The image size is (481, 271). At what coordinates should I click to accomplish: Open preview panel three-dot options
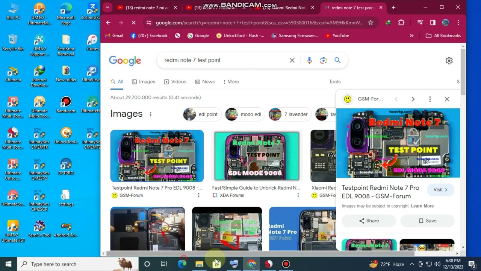[430, 99]
